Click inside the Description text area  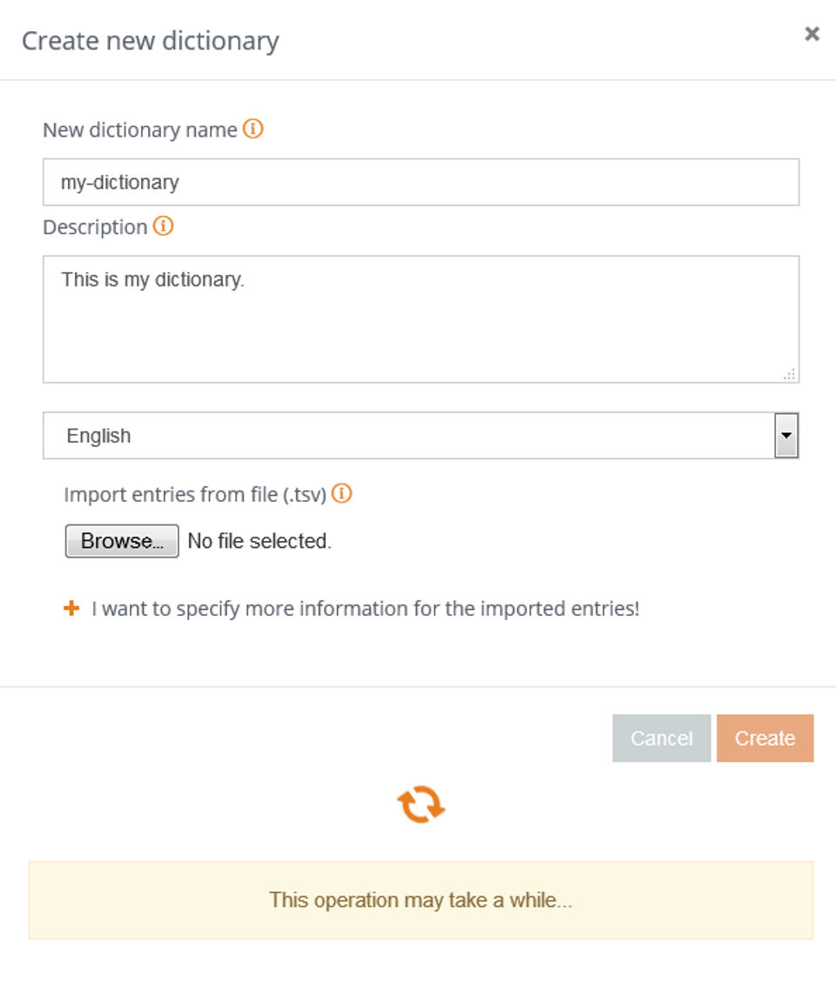point(421,319)
